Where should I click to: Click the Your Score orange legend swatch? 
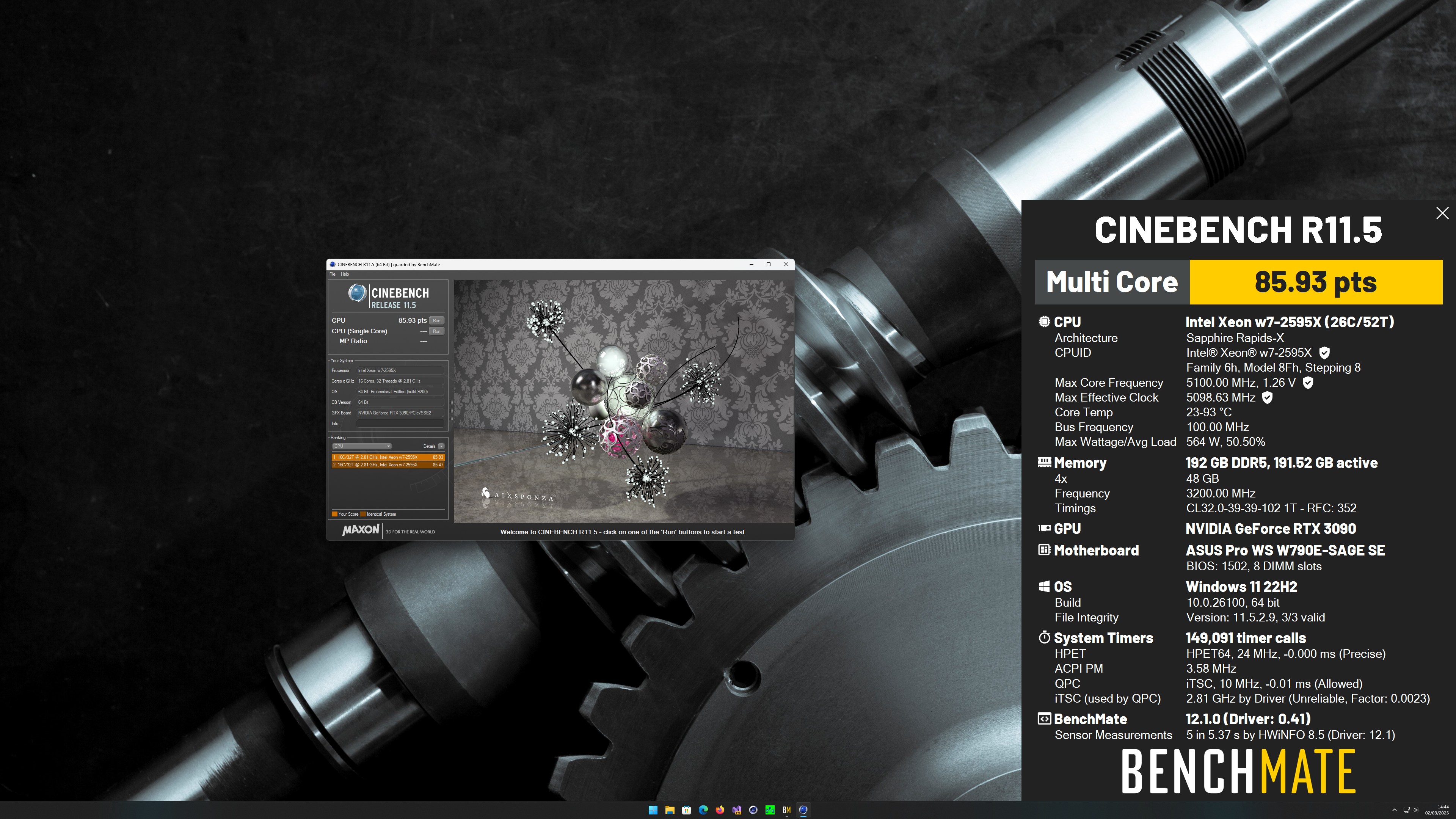(x=334, y=514)
